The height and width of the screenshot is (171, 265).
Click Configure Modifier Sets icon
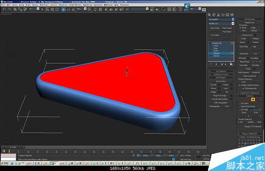point(231,64)
